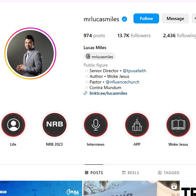This screenshot has width=196, height=196.
Task: Open the Woke Jesus book highlight icon
Action: coord(178,125)
